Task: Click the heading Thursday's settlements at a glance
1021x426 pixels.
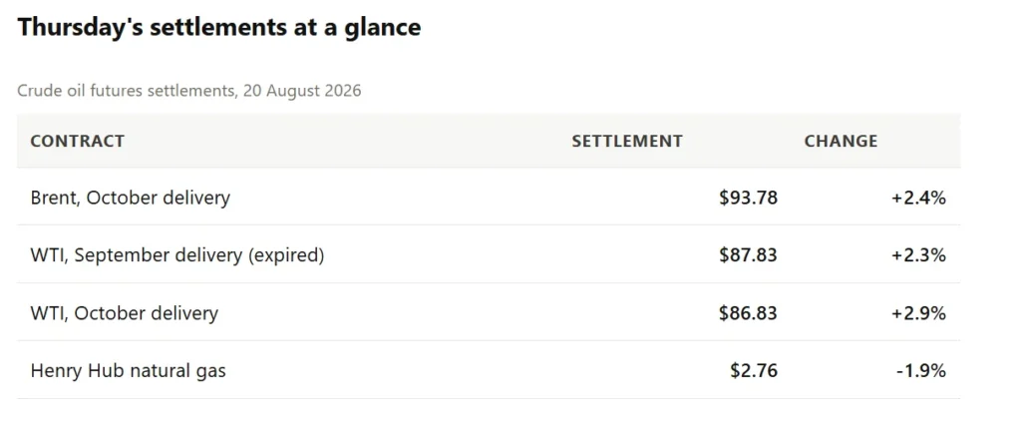Action: [218, 27]
